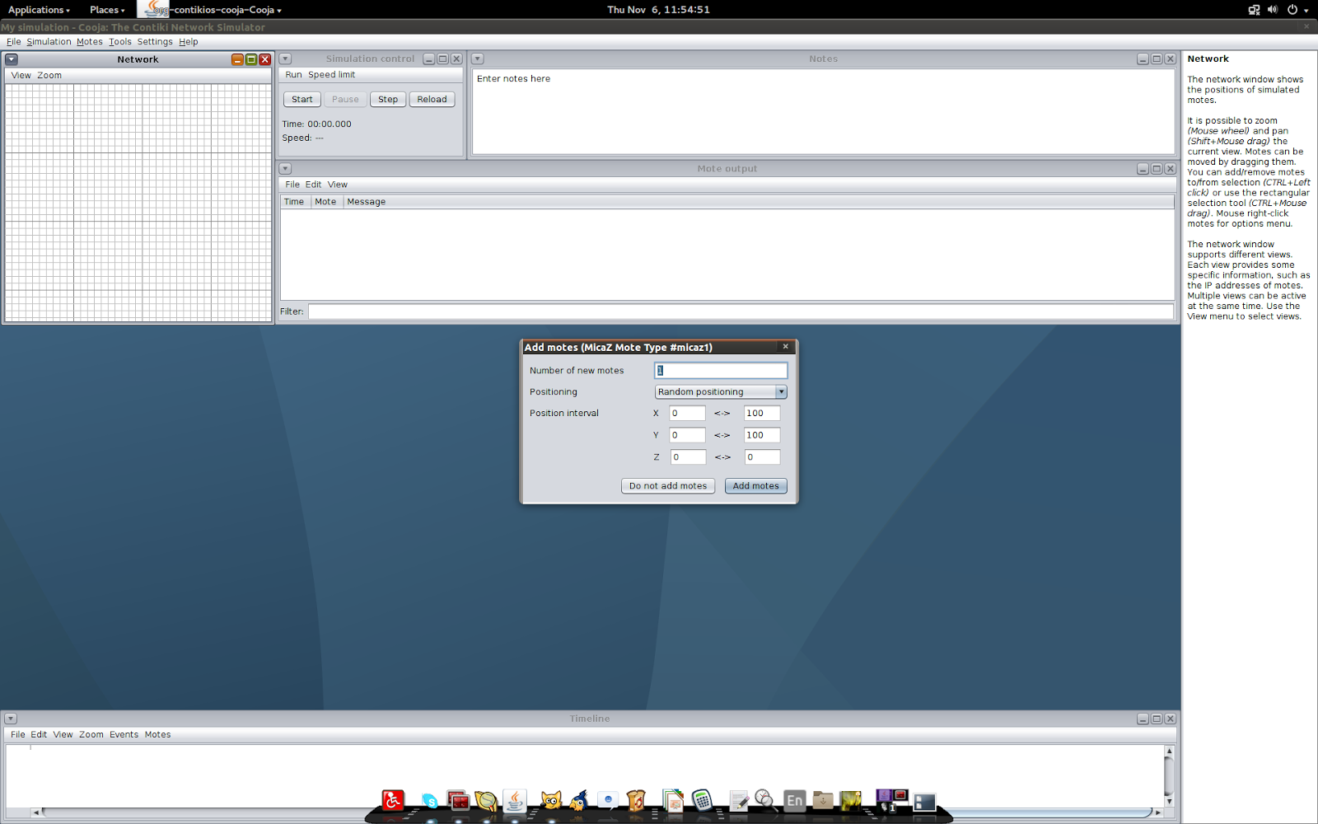Screen dimensions: 1318x824
Task: Click the Time column header in Mote output
Action: point(294,202)
